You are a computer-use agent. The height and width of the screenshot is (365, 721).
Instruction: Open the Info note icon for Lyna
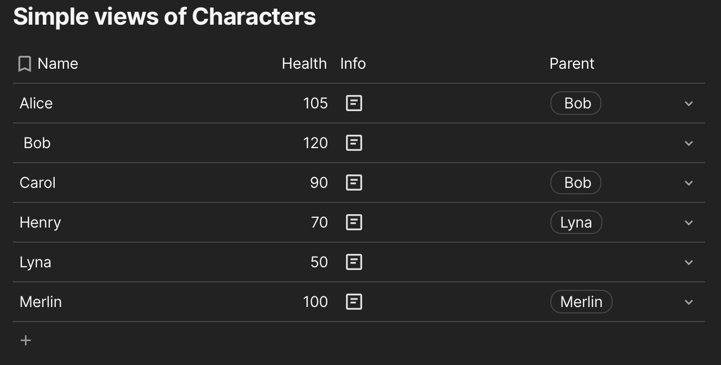tap(354, 262)
